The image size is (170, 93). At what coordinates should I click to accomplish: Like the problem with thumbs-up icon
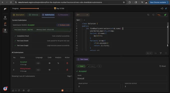click(x=13, y=90)
